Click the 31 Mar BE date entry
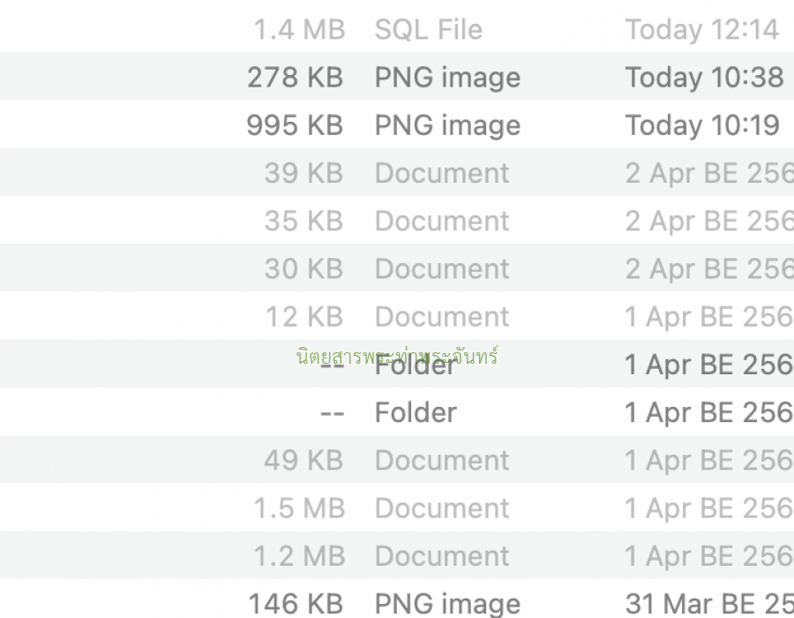The image size is (794, 618). click(709, 604)
